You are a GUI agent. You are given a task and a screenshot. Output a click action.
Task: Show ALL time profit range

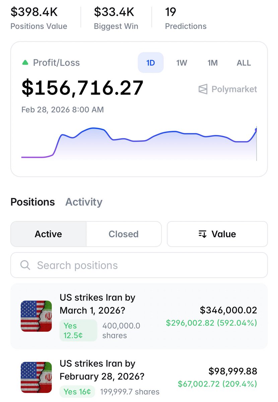coord(244,63)
